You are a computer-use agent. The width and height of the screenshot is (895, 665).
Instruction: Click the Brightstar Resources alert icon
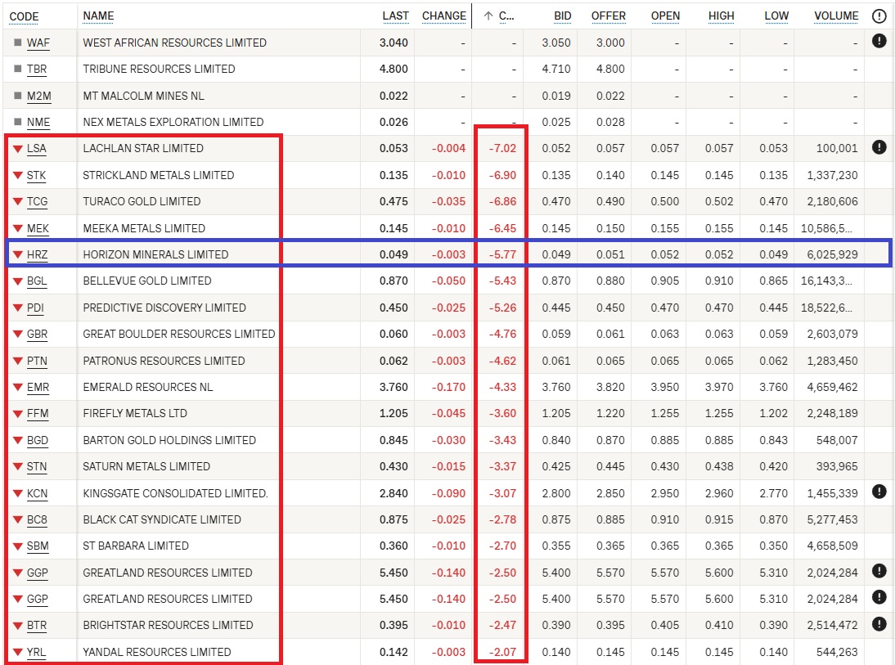click(x=879, y=624)
